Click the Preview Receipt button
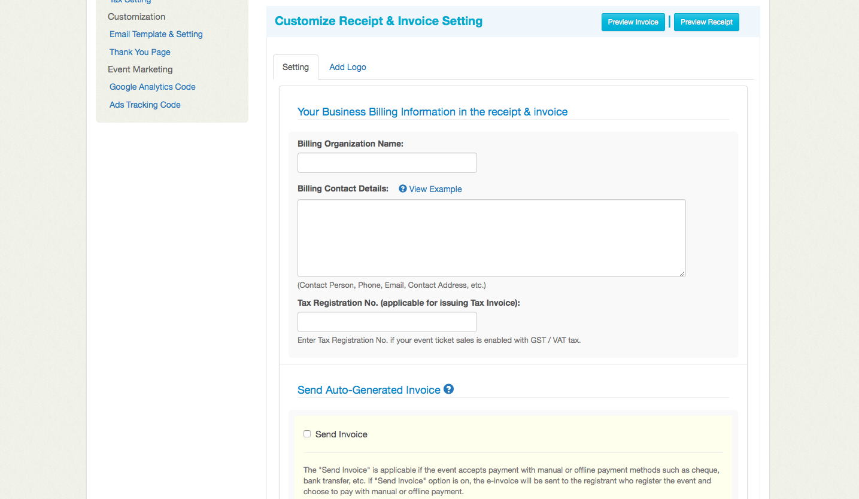 706,22
